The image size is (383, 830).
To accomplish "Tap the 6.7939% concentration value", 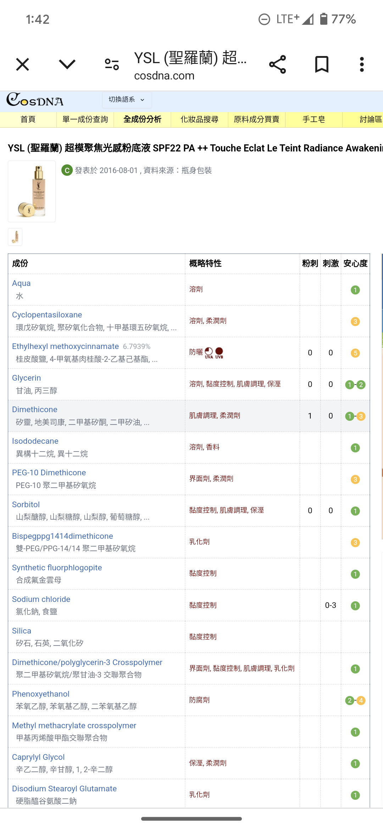I will click(137, 347).
